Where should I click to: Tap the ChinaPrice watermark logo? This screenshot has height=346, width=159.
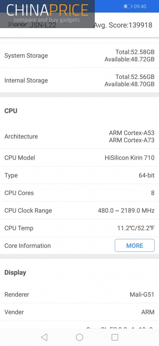pyautogui.click(x=47, y=14)
